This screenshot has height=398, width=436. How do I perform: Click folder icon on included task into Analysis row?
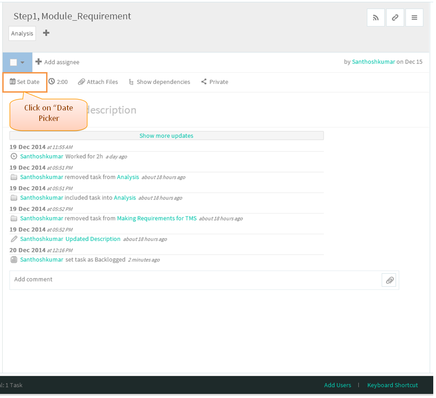14,198
